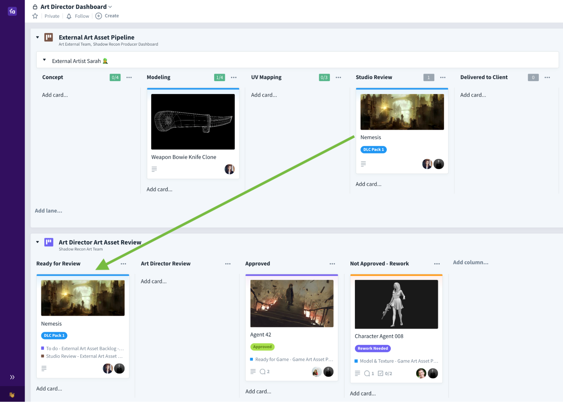
Task: Click the board icon next to External Art Asset Pipeline
Action: point(48,37)
